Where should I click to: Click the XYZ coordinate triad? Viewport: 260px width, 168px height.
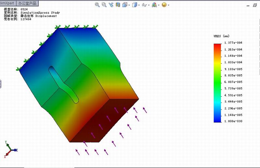click(x=10, y=150)
